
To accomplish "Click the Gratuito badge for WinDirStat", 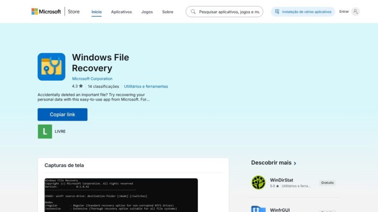I will (327, 183).
